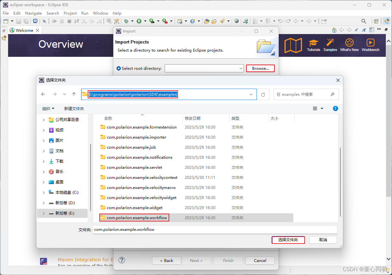
Task: Click the Coverage run icon
Action: click(152, 21)
